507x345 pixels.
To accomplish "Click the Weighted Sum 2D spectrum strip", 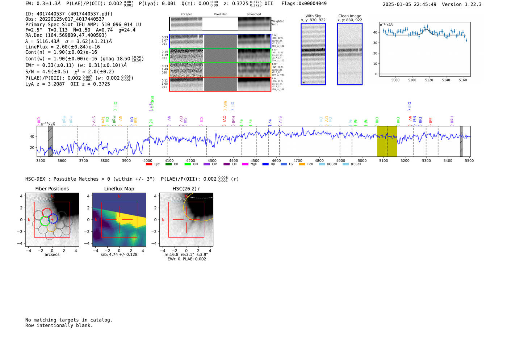I will pyautogui.click(x=220, y=24).
